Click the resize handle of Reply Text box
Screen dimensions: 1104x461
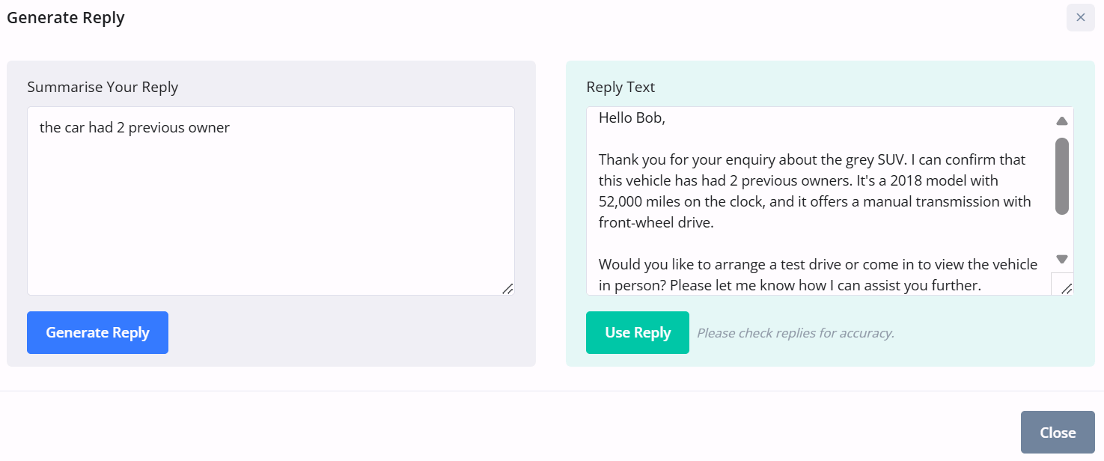coord(1067,288)
